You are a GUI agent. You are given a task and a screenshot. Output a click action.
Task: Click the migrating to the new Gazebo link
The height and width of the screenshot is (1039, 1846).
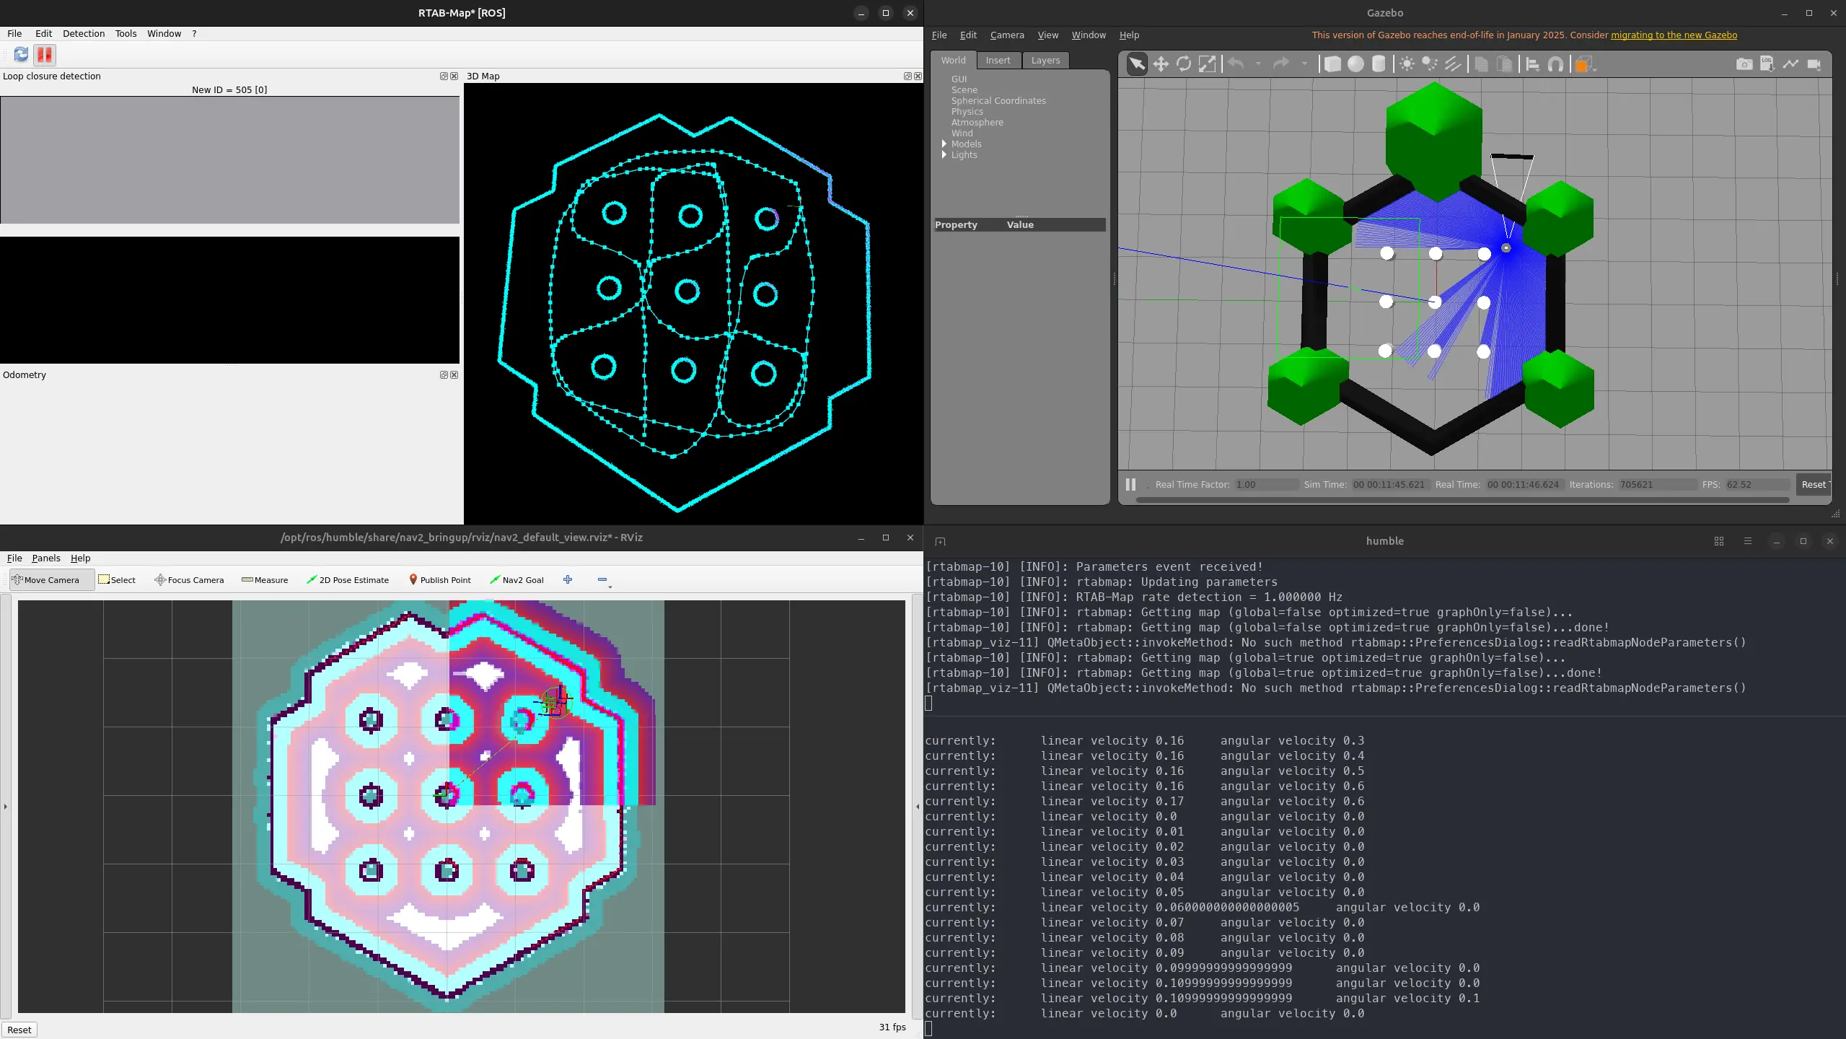tap(1674, 35)
